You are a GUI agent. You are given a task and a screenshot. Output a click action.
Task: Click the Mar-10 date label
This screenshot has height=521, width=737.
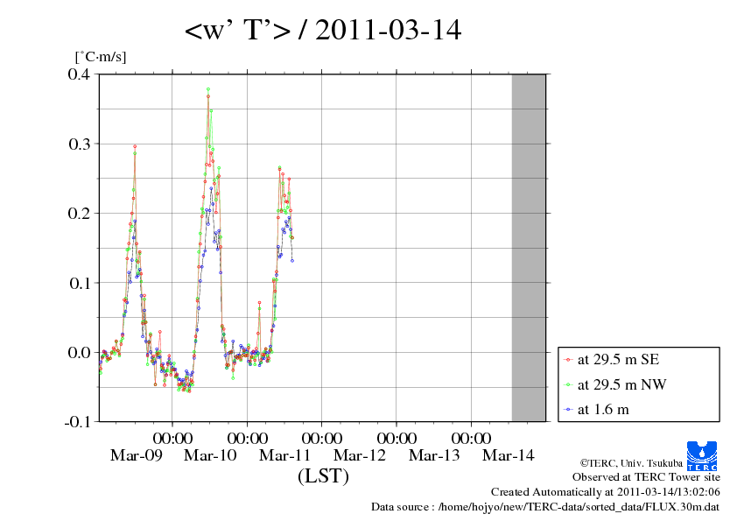[210, 455]
